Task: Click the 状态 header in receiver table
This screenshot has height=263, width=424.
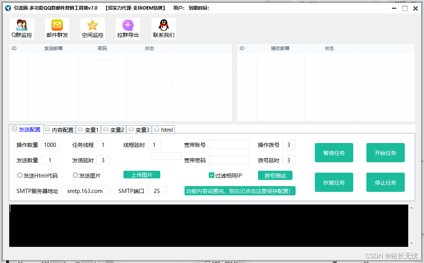Action: 329,48
